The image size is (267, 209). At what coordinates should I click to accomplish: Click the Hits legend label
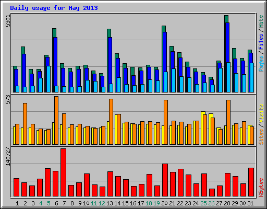(x=261, y=21)
